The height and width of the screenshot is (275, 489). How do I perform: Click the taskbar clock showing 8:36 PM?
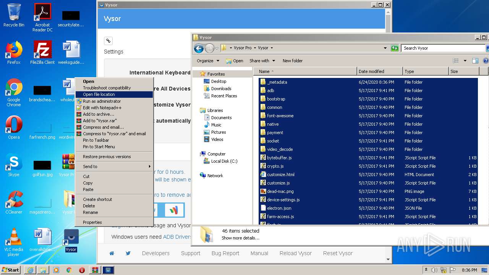469,270
